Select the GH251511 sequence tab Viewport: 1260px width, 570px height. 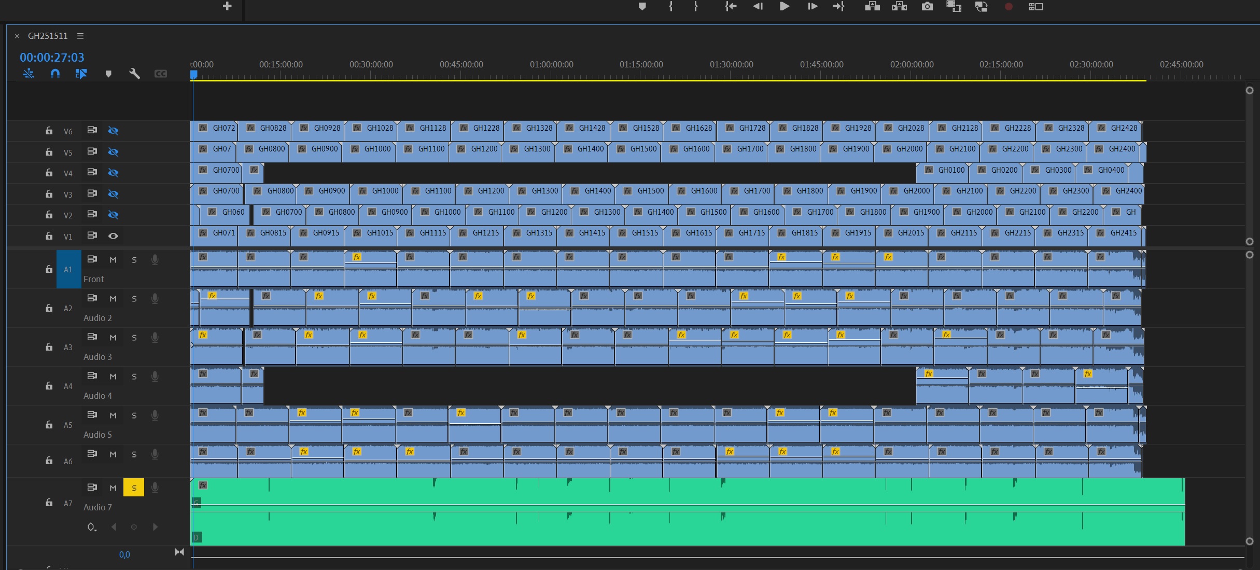pyautogui.click(x=48, y=36)
